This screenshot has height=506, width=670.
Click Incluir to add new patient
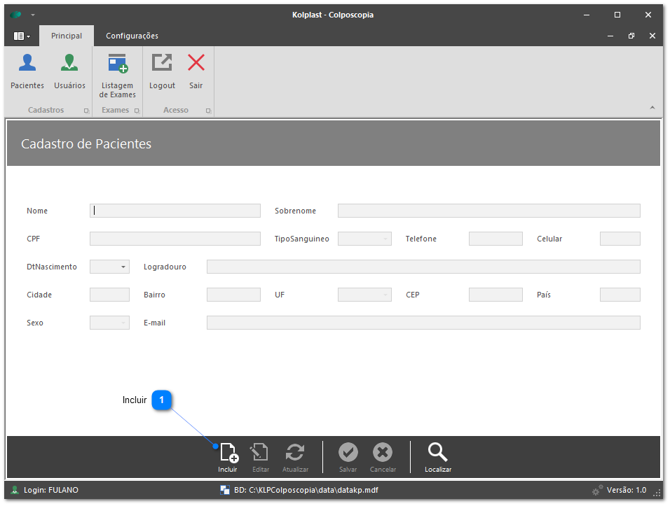228,456
